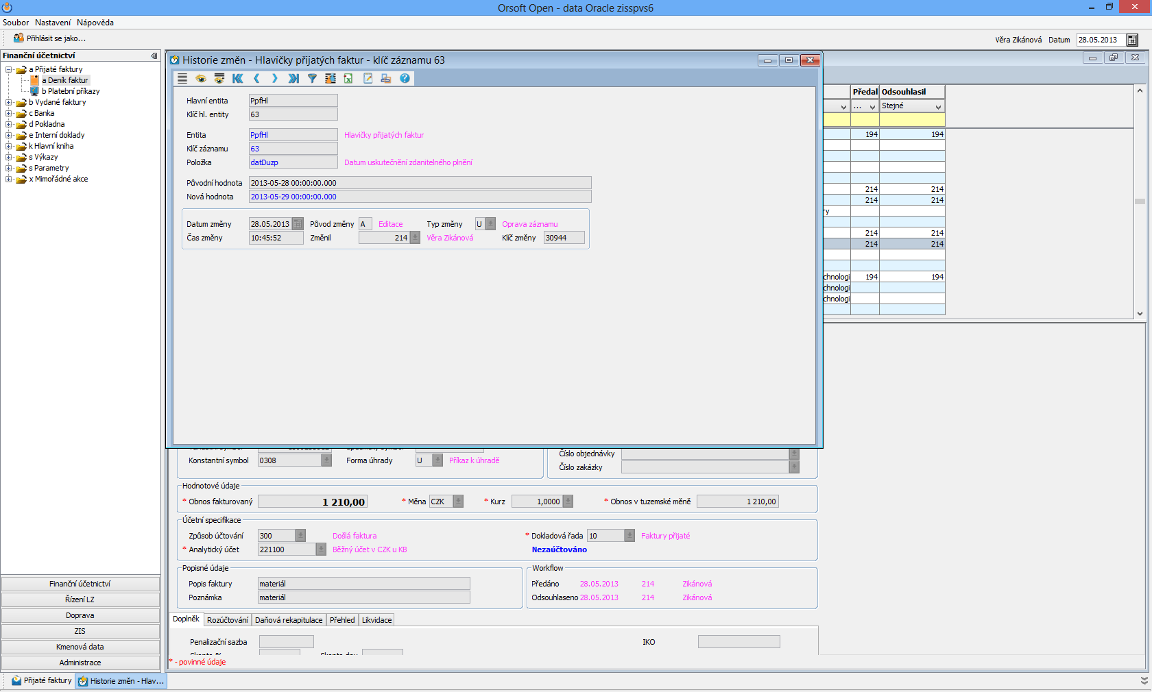The height and width of the screenshot is (692, 1152).
Task: Open the Nastavení menu
Action: coord(53,23)
